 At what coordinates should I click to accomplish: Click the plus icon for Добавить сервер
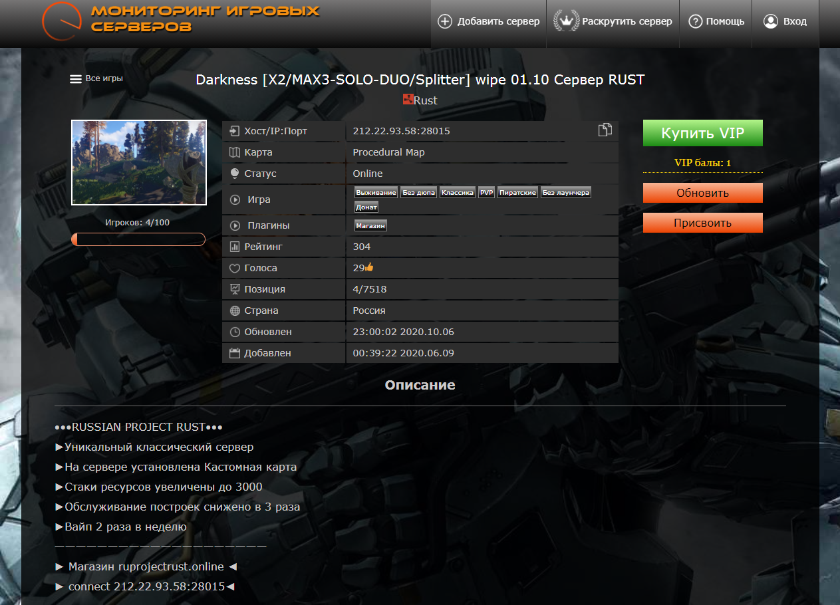(444, 21)
